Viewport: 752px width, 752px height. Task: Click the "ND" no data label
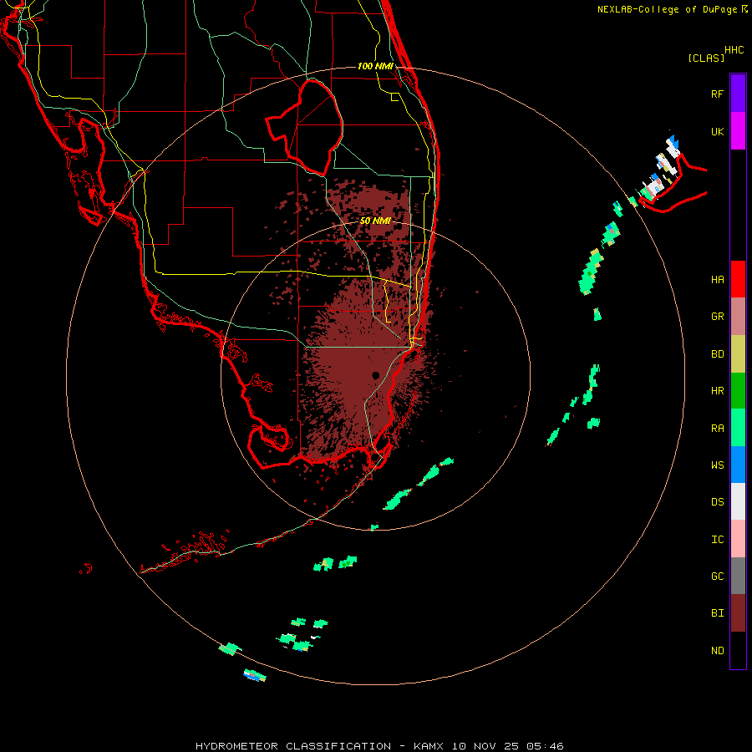coord(717,651)
